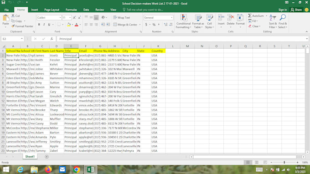Center-align the cell text
The image size is (310, 174).
91,25
